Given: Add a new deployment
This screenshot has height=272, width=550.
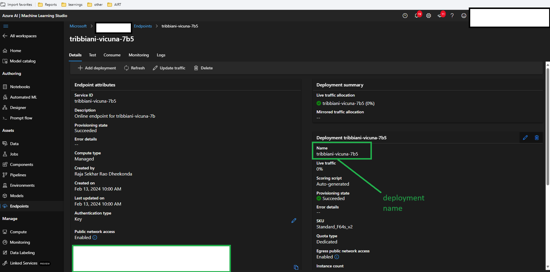Looking at the screenshot, I should [x=97, y=68].
